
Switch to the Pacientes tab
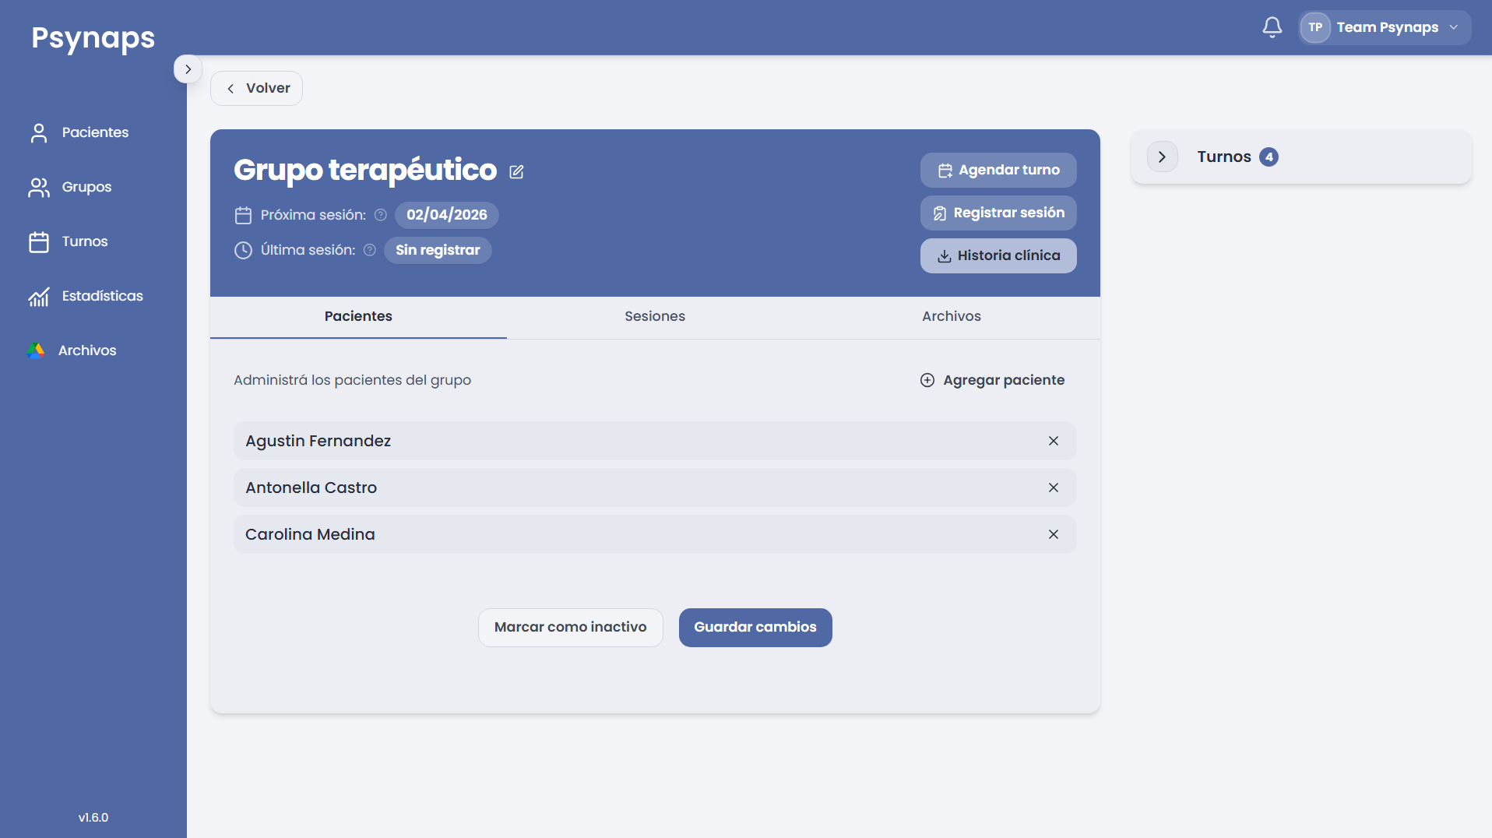pos(358,316)
